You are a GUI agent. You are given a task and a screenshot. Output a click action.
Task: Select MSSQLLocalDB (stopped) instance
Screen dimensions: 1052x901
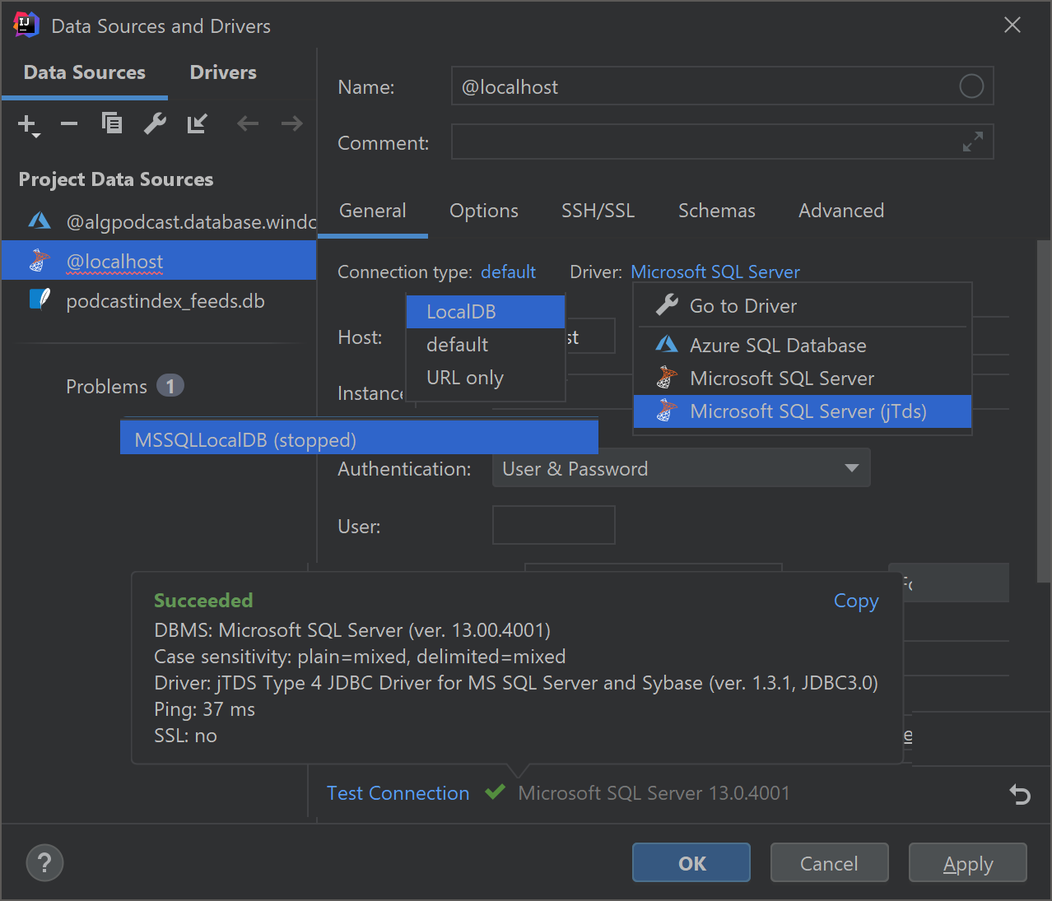pos(359,439)
